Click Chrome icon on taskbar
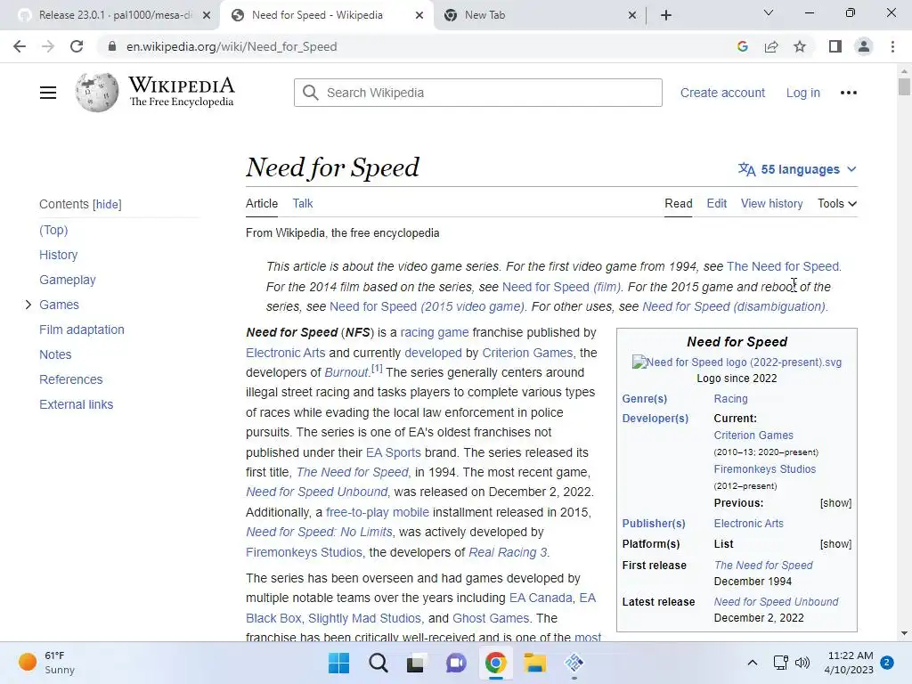912x684 pixels. point(495,663)
